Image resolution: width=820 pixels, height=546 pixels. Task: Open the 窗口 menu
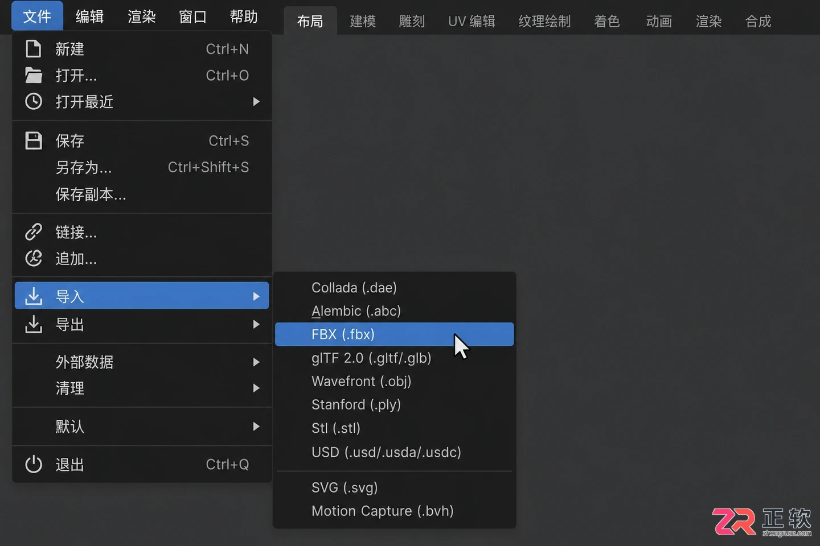point(192,16)
